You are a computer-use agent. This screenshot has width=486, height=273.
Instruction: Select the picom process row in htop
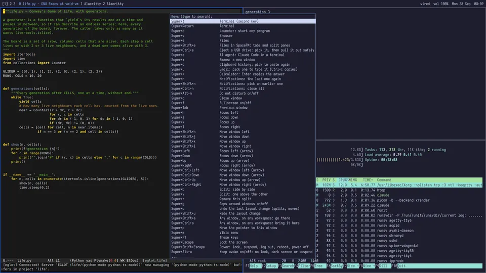point(399,200)
